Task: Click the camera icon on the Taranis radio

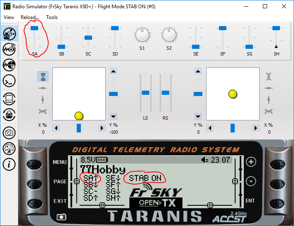Action: click(x=61, y=217)
